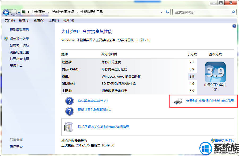239x156 pixels.
Task: Open 调整视觉效果 in the sidebar
Action: (19, 39)
